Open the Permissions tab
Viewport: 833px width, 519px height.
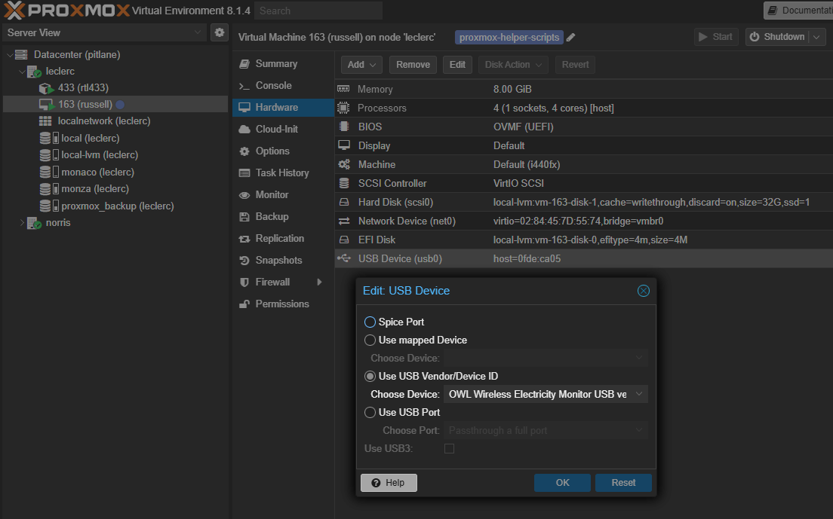point(283,304)
